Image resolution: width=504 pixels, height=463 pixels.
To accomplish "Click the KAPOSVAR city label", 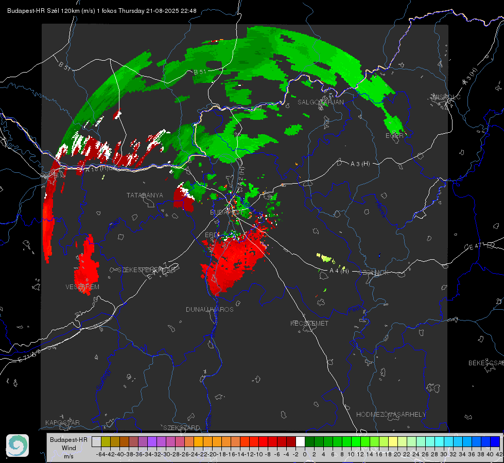I will (62, 422).
